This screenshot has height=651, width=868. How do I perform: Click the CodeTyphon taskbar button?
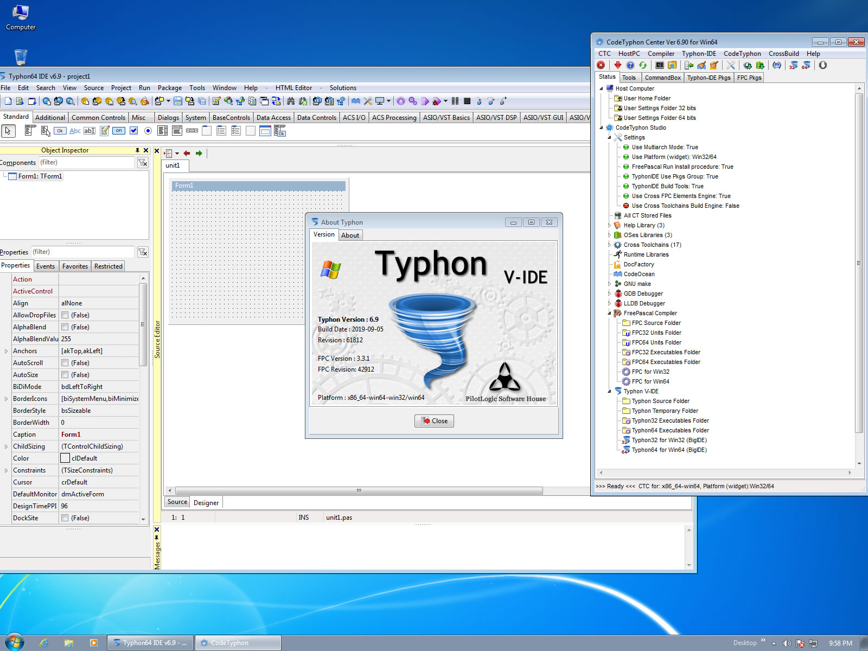238,643
